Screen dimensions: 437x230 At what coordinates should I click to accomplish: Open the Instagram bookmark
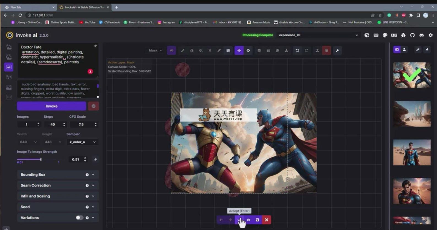pyautogui.click(x=166, y=22)
